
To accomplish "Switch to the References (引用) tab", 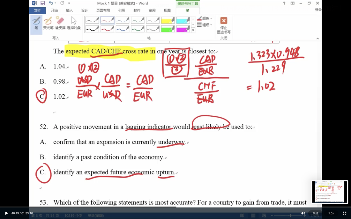I will pyautogui.click(x=122, y=11).
